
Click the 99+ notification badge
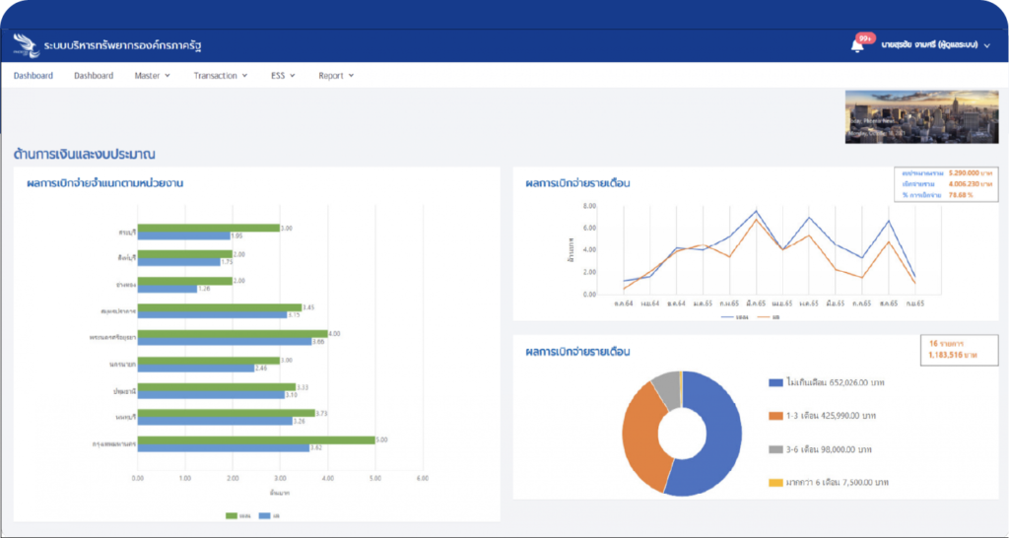pos(866,38)
